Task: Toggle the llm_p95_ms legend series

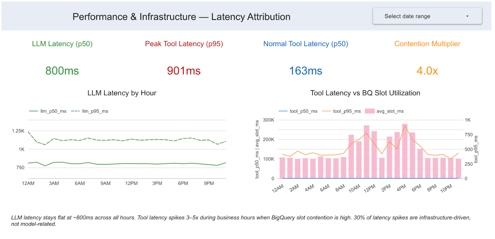Action: click(x=95, y=111)
